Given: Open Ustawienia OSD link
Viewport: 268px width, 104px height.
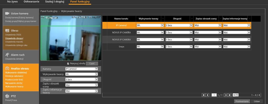Looking at the screenshot, I should (13, 35).
